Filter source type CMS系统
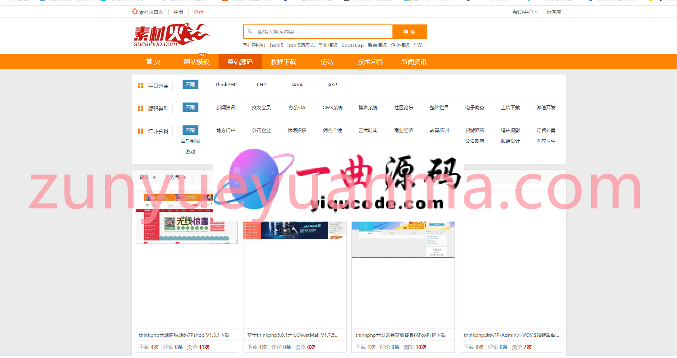677x358 pixels. coord(332,107)
